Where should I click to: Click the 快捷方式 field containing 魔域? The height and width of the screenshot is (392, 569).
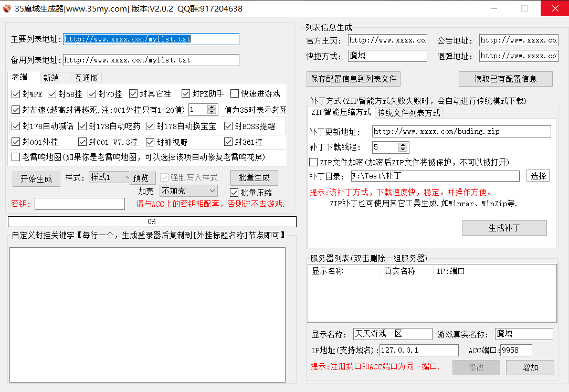[387, 56]
